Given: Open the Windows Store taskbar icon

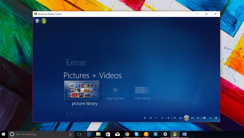Looking at the screenshot, I should 108,134.
